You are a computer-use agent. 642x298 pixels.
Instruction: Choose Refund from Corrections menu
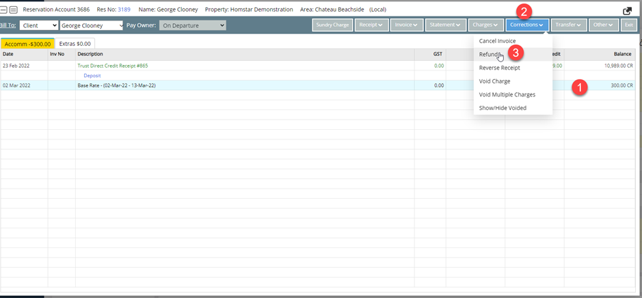click(x=489, y=55)
